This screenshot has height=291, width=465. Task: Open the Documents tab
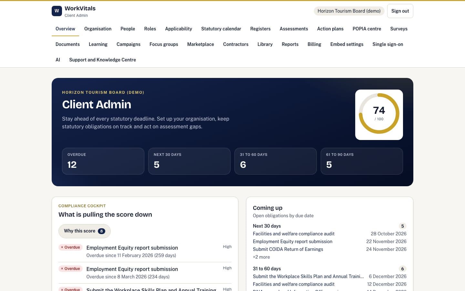click(x=67, y=44)
